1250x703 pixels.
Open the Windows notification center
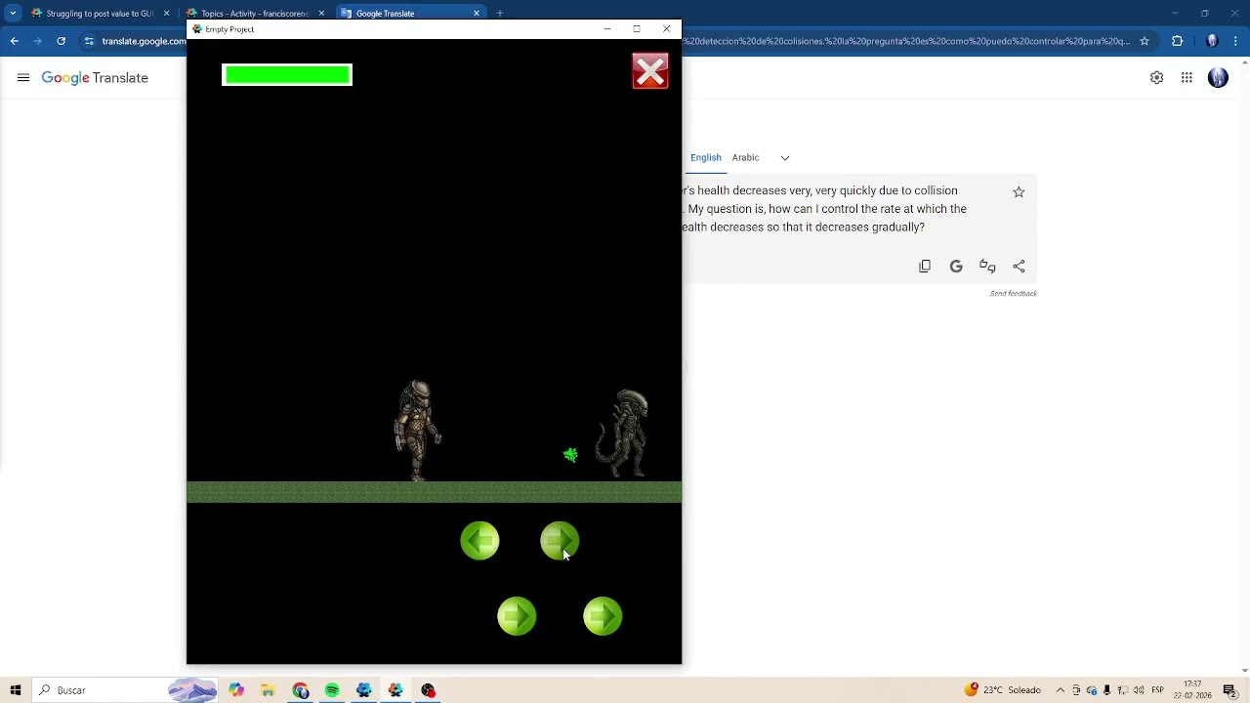[1229, 690]
